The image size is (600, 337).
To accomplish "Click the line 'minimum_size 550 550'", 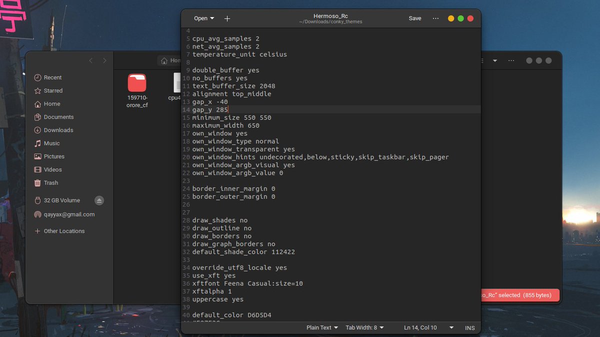I will point(232,117).
